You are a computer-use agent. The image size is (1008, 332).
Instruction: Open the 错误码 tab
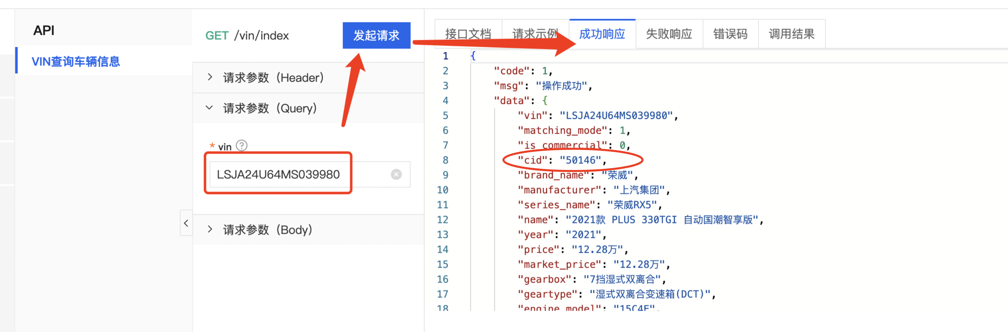[x=730, y=34]
